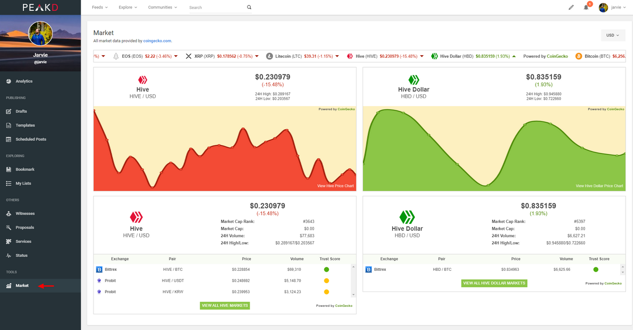Click the XRP icon in ticker

click(188, 56)
